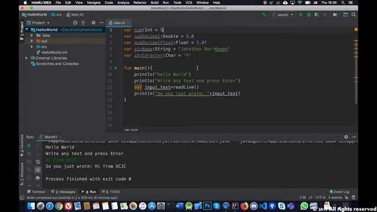Open WhatsApp from the Dock

(x=304, y=206)
